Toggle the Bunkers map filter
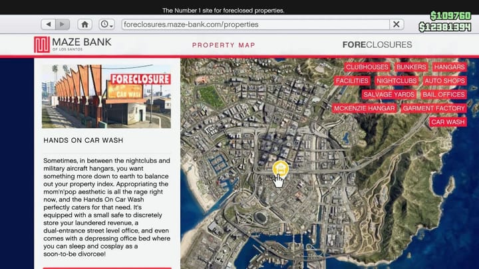This screenshot has height=269, width=479. point(411,67)
